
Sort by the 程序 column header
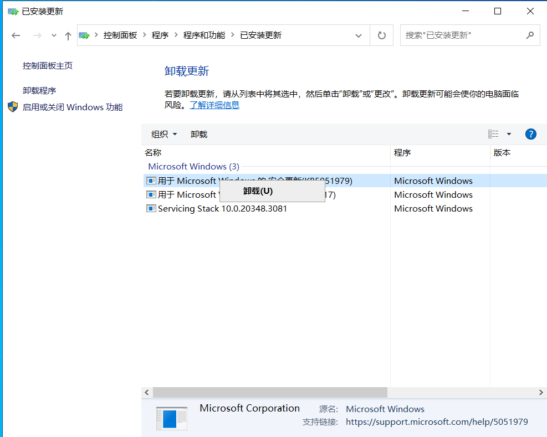pyautogui.click(x=440, y=152)
